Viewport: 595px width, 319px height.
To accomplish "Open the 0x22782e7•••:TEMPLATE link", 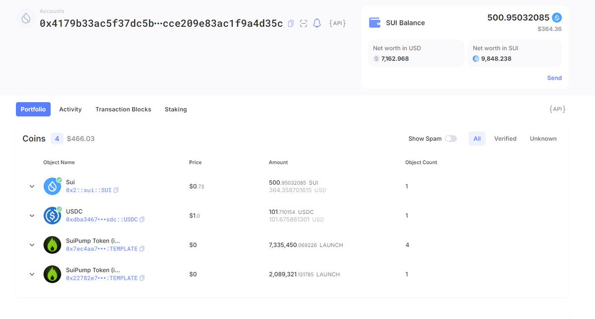I will [102, 278].
